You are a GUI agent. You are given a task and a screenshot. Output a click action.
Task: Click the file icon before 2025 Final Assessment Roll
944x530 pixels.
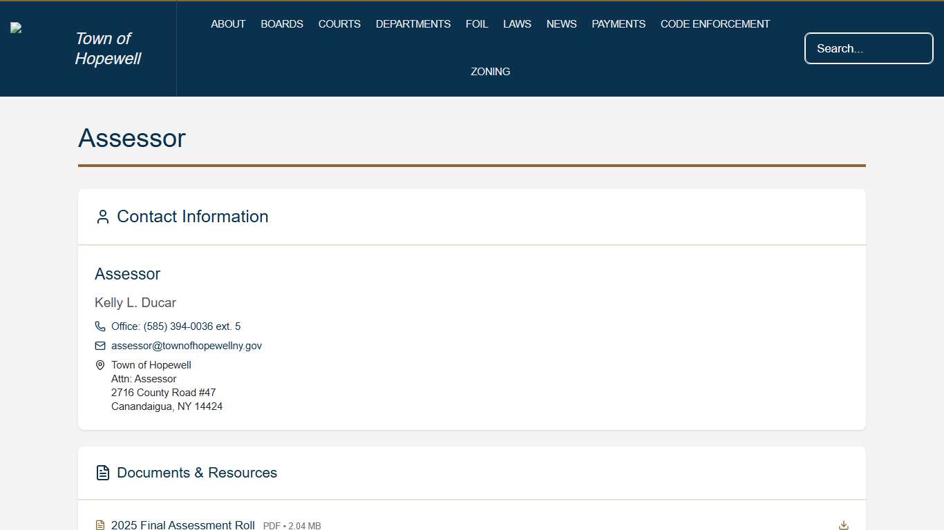tap(100, 525)
